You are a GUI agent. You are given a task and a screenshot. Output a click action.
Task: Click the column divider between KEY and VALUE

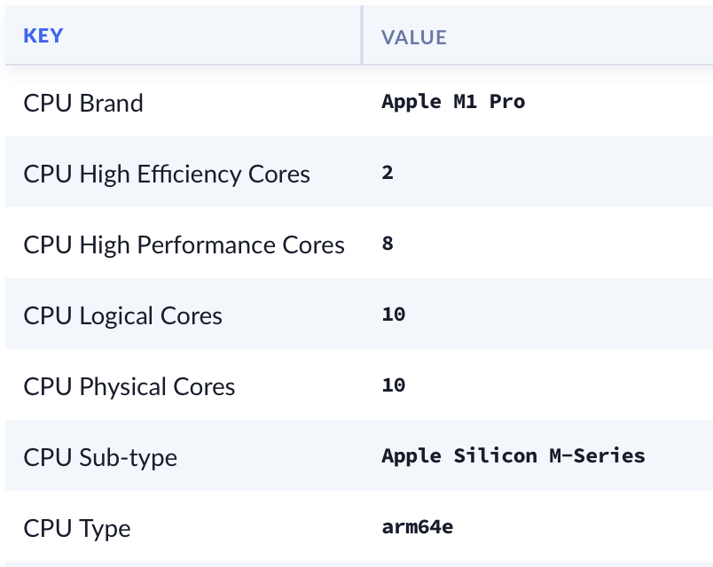pyautogui.click(x=362, y=35)
